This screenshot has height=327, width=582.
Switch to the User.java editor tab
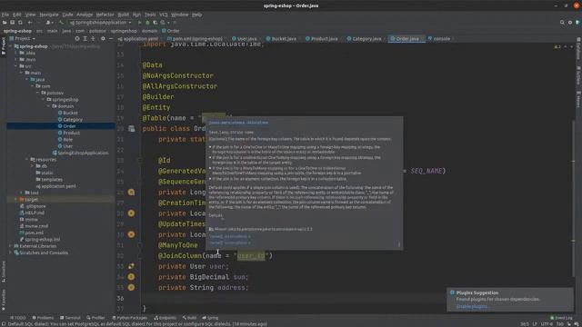[245, 38]
